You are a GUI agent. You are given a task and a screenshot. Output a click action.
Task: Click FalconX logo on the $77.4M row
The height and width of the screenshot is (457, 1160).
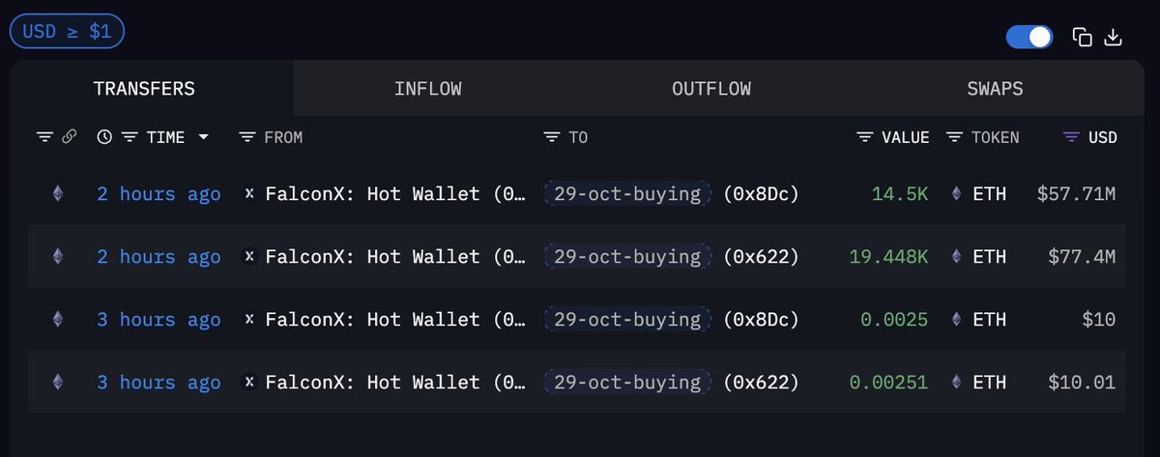pos(249,257)
